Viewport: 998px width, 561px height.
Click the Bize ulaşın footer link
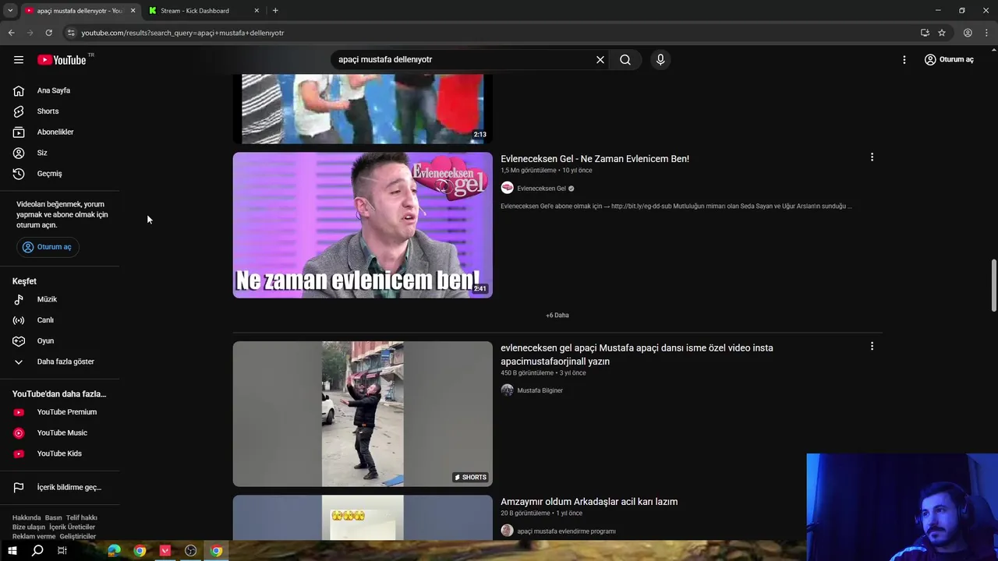[29, 527]
